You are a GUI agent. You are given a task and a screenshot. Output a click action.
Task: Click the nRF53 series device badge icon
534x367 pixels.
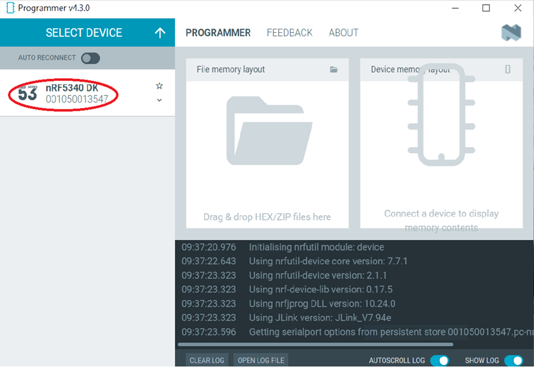[27, 94]
